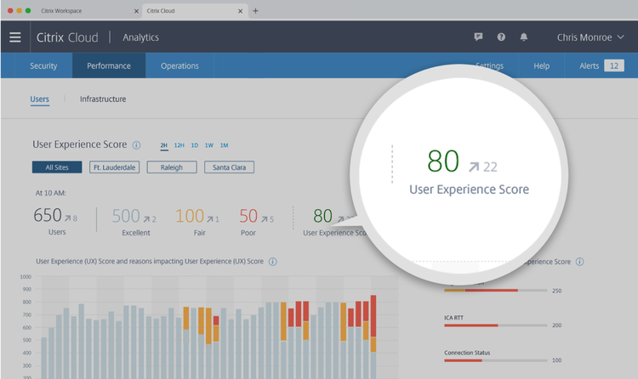Open the Operations tab
The height and width of the screenshot is (379, 638).
(x=179, y=65)
